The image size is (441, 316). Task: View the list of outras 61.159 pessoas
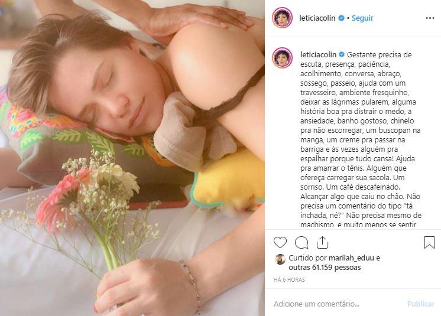tap(325, 268)
